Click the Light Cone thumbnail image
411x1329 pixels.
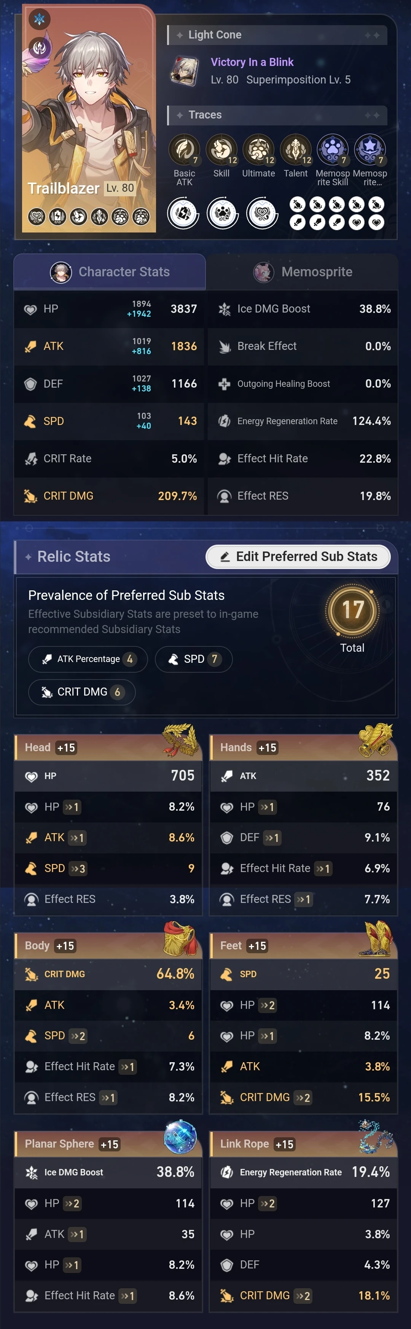tap(185, 71)
